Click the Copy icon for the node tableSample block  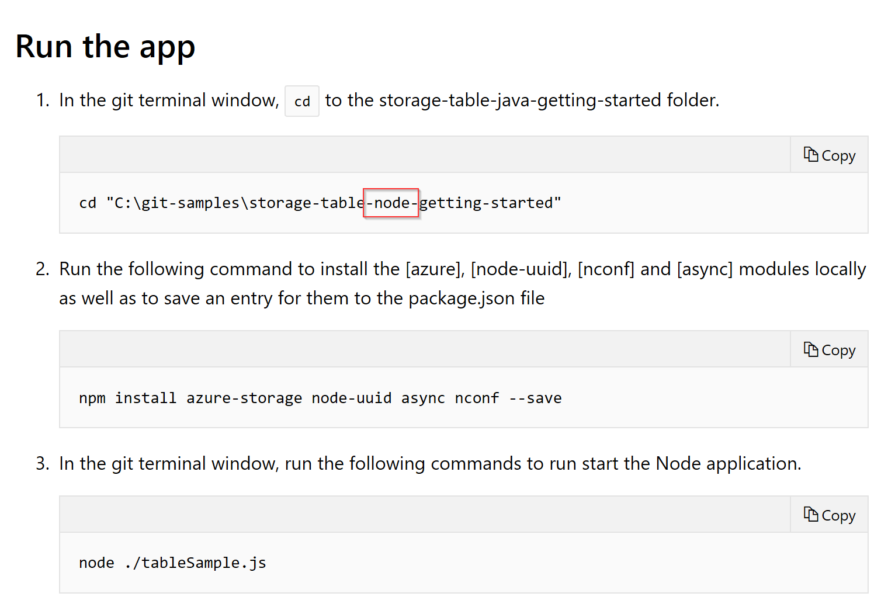pos(812,515)
